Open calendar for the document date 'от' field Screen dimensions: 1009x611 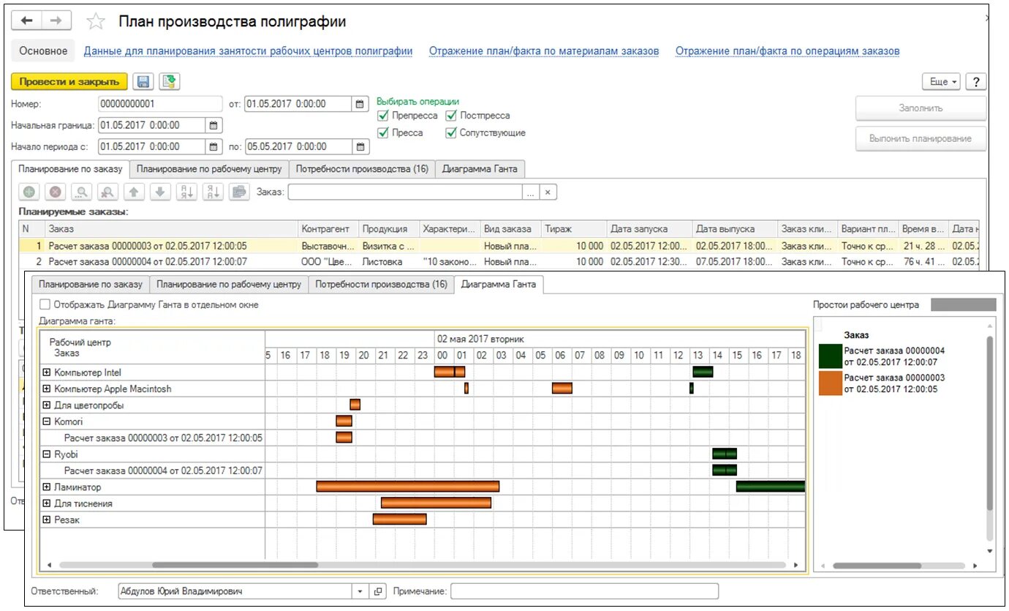(360, 104)
